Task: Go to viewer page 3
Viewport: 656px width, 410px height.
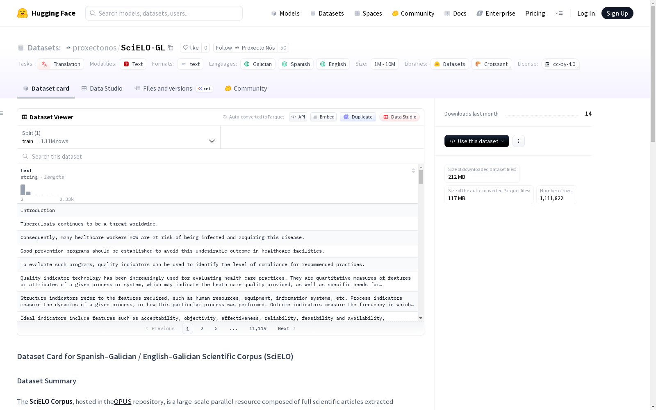Action: coord(216,328)
